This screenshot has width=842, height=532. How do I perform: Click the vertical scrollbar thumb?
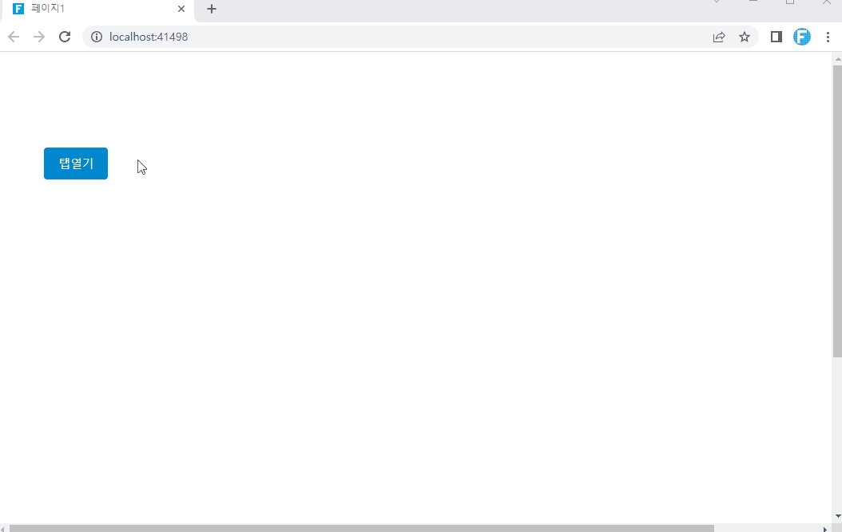click(836, 207)
